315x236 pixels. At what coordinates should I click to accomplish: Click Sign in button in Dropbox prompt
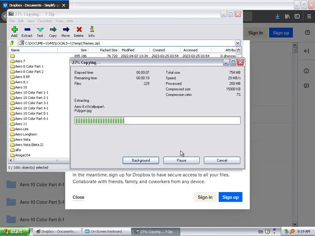pyautogui.click(x=205, y=197)
